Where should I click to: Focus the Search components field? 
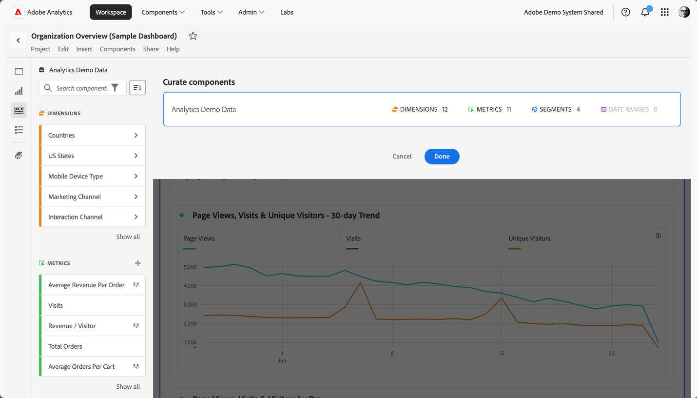81,88
